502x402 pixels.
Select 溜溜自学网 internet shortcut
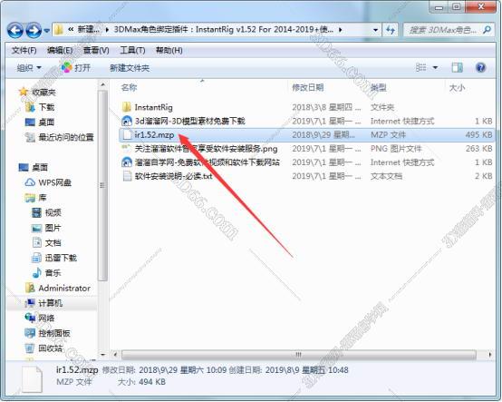point(201,162)
